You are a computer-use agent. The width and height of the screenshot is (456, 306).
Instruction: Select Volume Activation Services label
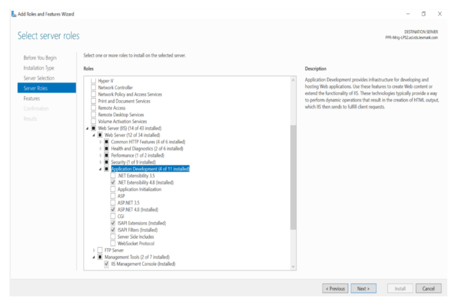tap(122, 121)
